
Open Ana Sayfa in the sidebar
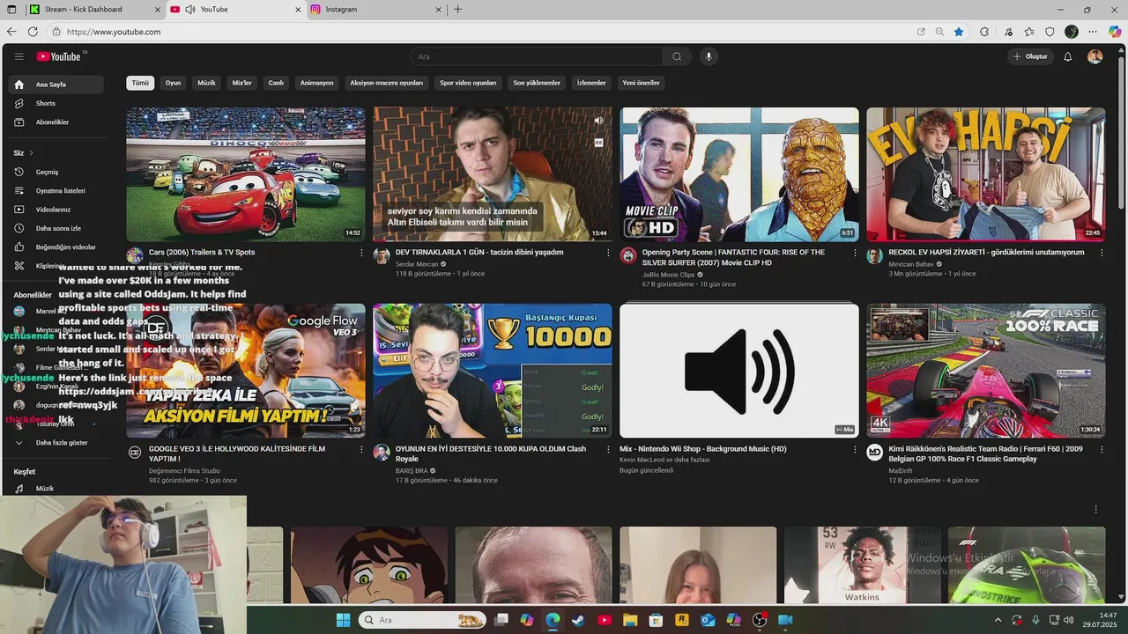coord(56,85)
